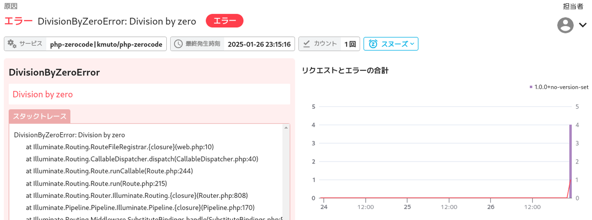Image resolution: width=592 pixels, height=220 pixels.
Task: Click the stack trace scrollbar up arrow
Action: pyautogui.click(x=286, y=128)
